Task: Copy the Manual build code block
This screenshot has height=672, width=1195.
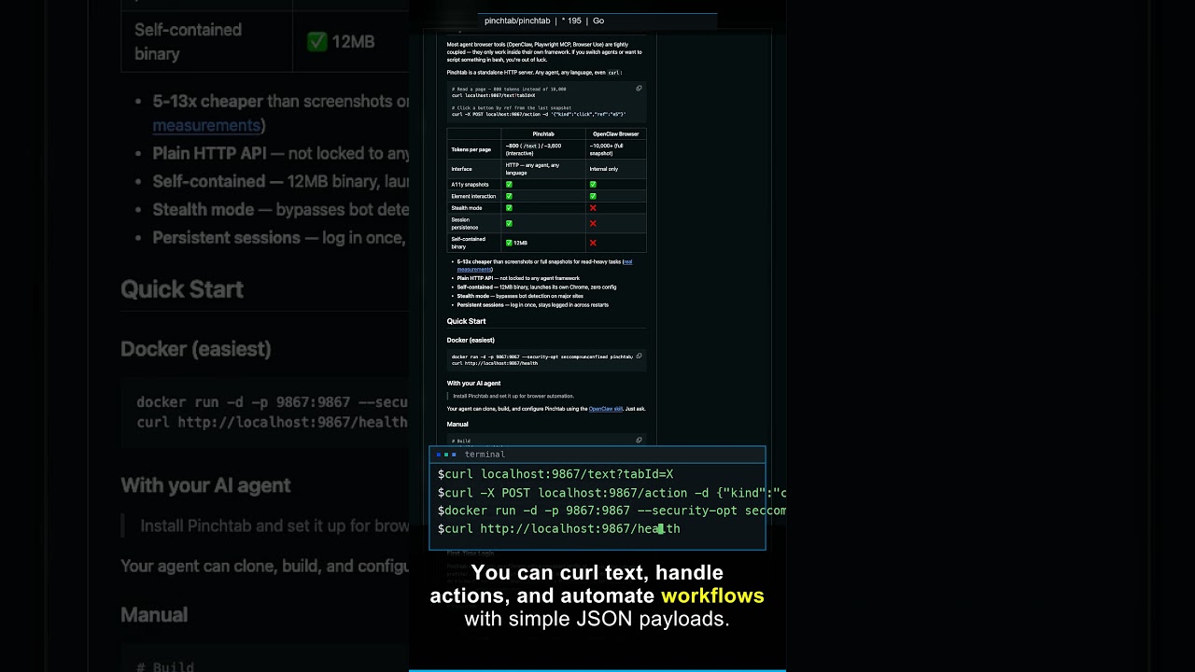Action: [x=639, y=440]
